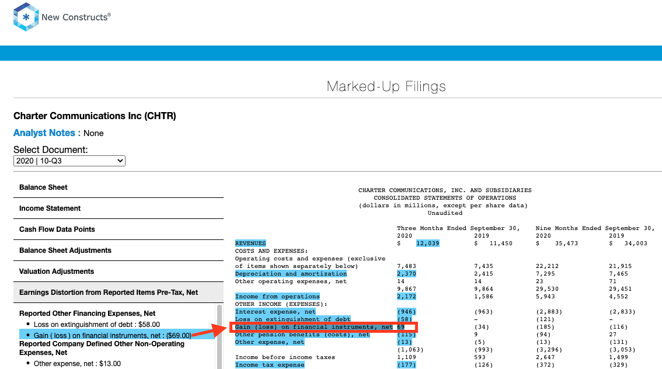Click the highlighted REVENUES label in filing
This screenshot has height=369, width=662.
[250, 243]
